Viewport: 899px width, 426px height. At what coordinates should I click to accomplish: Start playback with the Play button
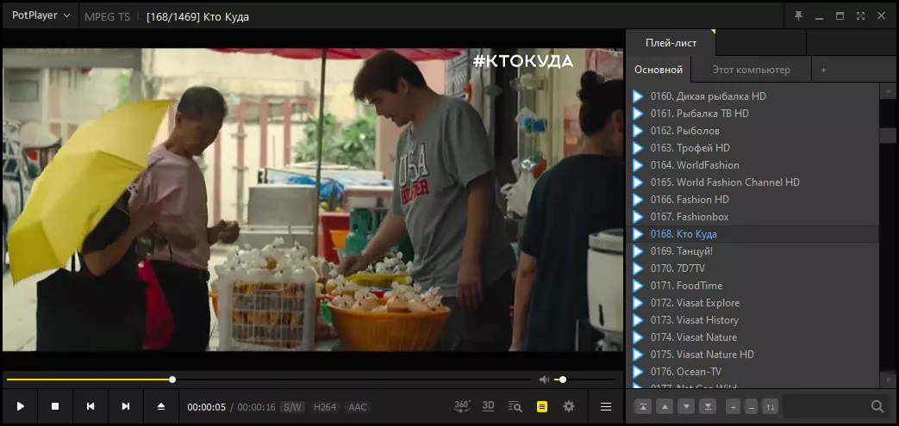(21, 406)
